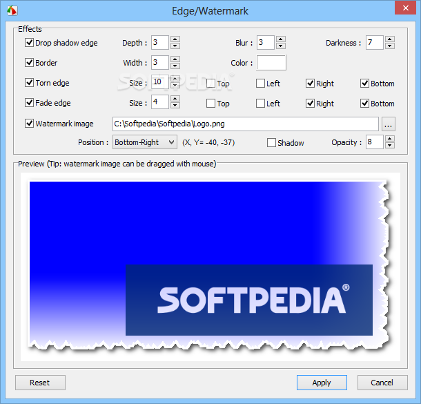421x404 pixels.
Task: Enable watermark Shadow checkbox
Action: coord(271,143)
